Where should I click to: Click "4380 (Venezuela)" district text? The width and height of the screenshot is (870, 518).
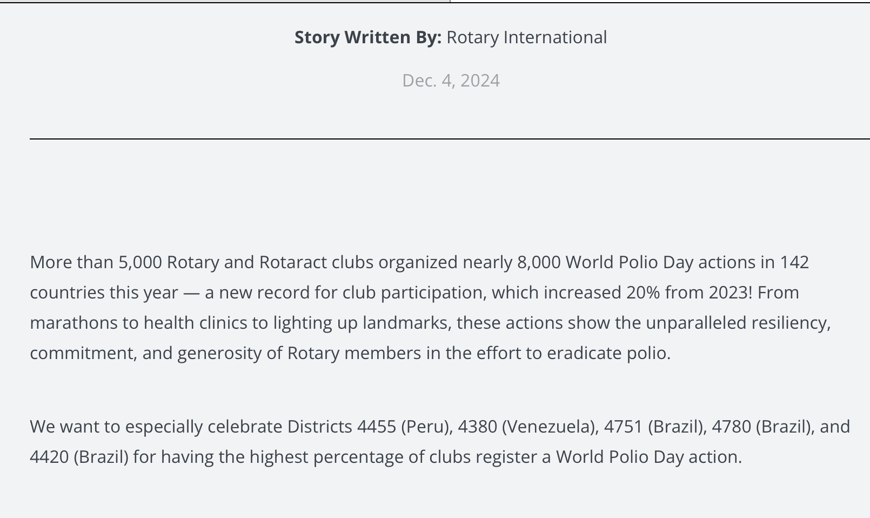[x=528, y=427]
